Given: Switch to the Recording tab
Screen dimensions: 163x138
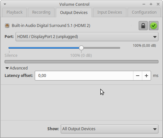Looking at the screenshot, I should (x=41, y=12).
